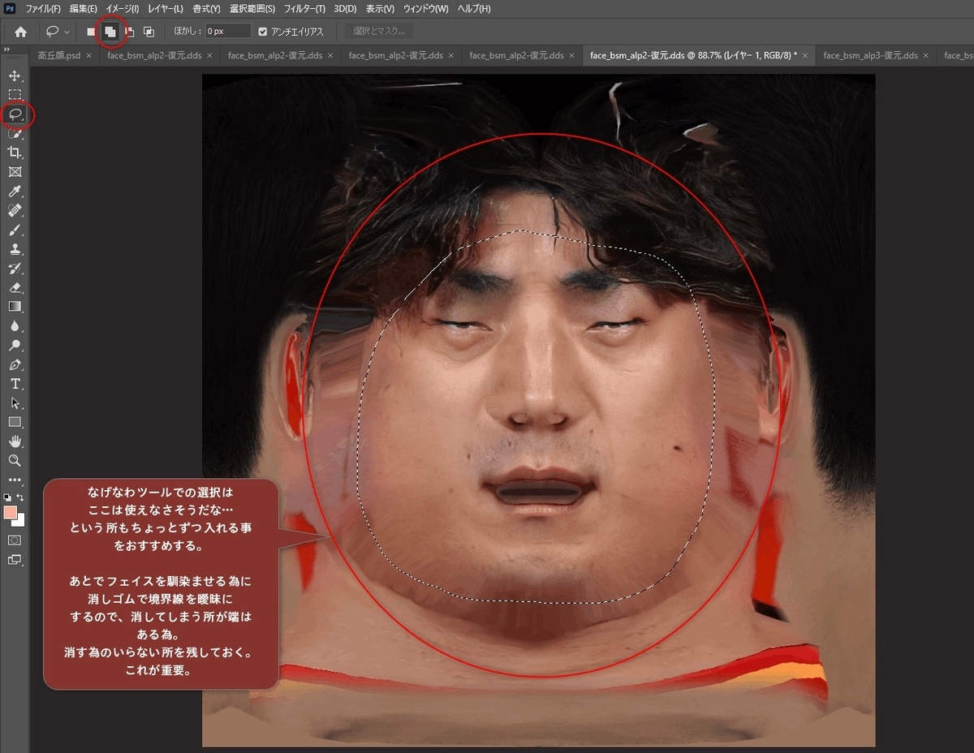Screen dimensions: 974x753
Task: Select the Pen tool
Action: point(15,364)
